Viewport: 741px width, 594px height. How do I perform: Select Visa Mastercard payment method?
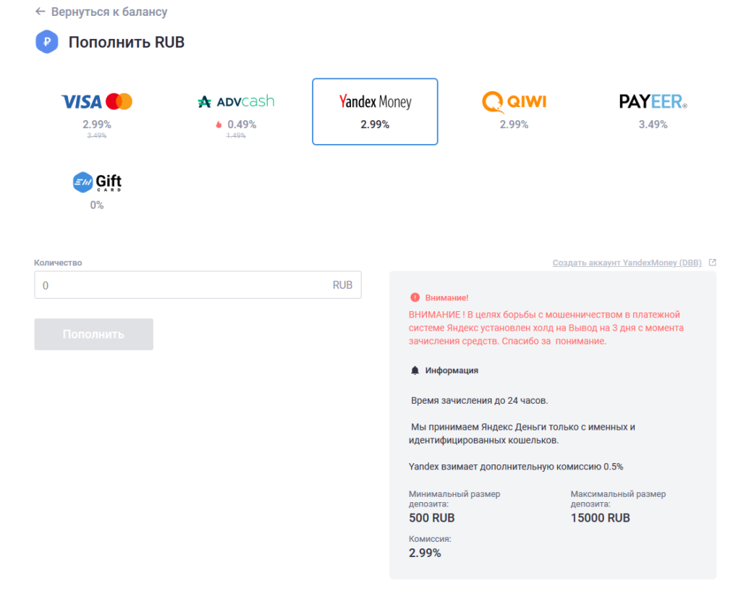(x=97, y=111)
